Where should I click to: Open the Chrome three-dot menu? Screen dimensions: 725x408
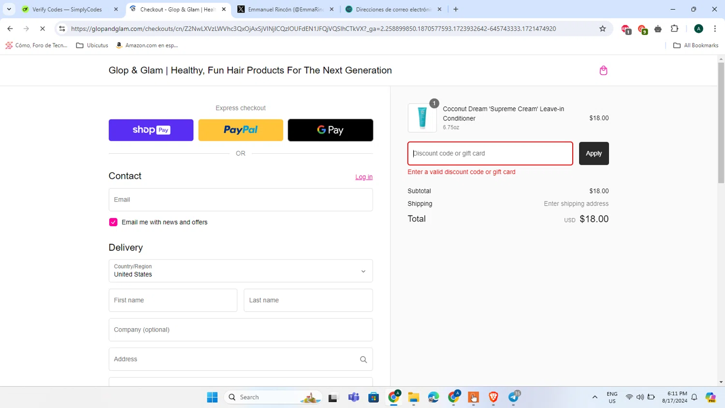pos(715,29)
